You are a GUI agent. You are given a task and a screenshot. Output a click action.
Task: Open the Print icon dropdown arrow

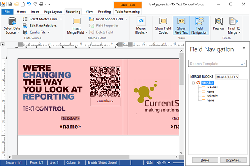point(46,4)
